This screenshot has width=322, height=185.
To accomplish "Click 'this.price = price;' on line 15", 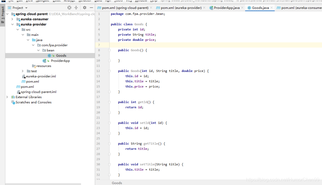I will pos(143,87).
